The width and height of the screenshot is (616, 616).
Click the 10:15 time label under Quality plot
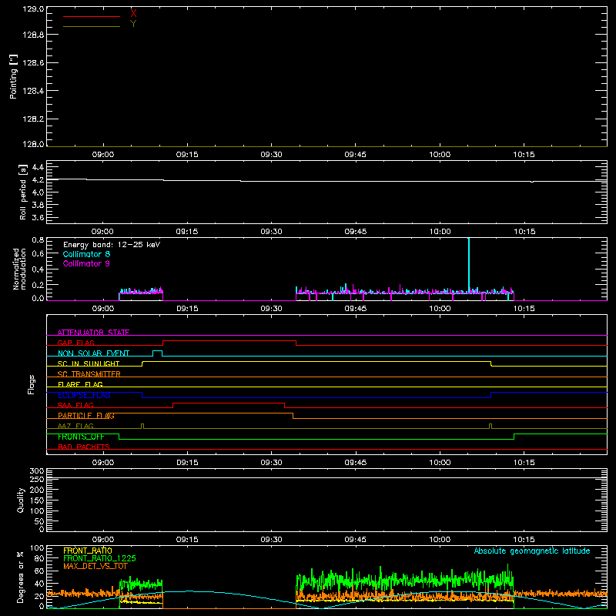pyautogui.click(x=524, y=540)
